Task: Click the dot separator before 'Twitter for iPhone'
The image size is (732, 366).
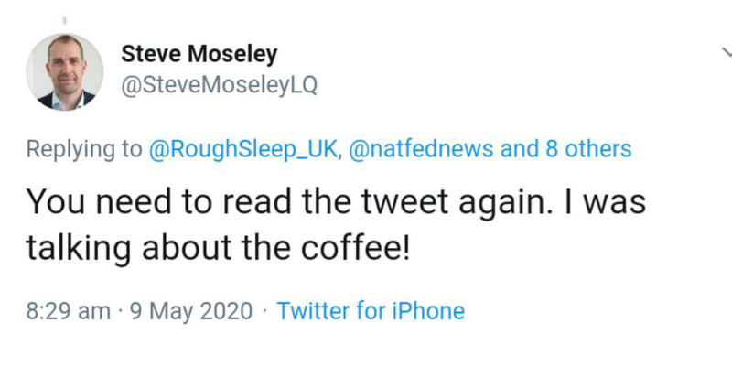Action: [264, 311]
